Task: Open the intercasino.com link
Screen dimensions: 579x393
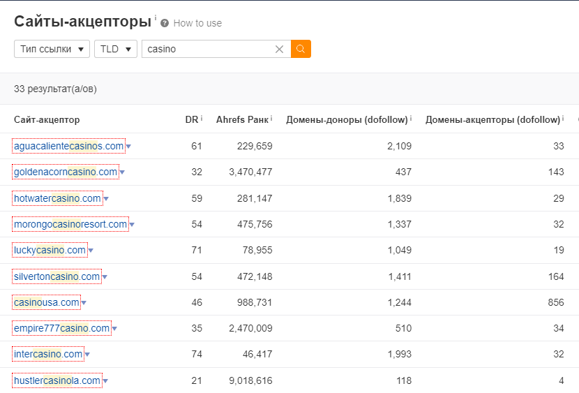Action: pos(48,354)
